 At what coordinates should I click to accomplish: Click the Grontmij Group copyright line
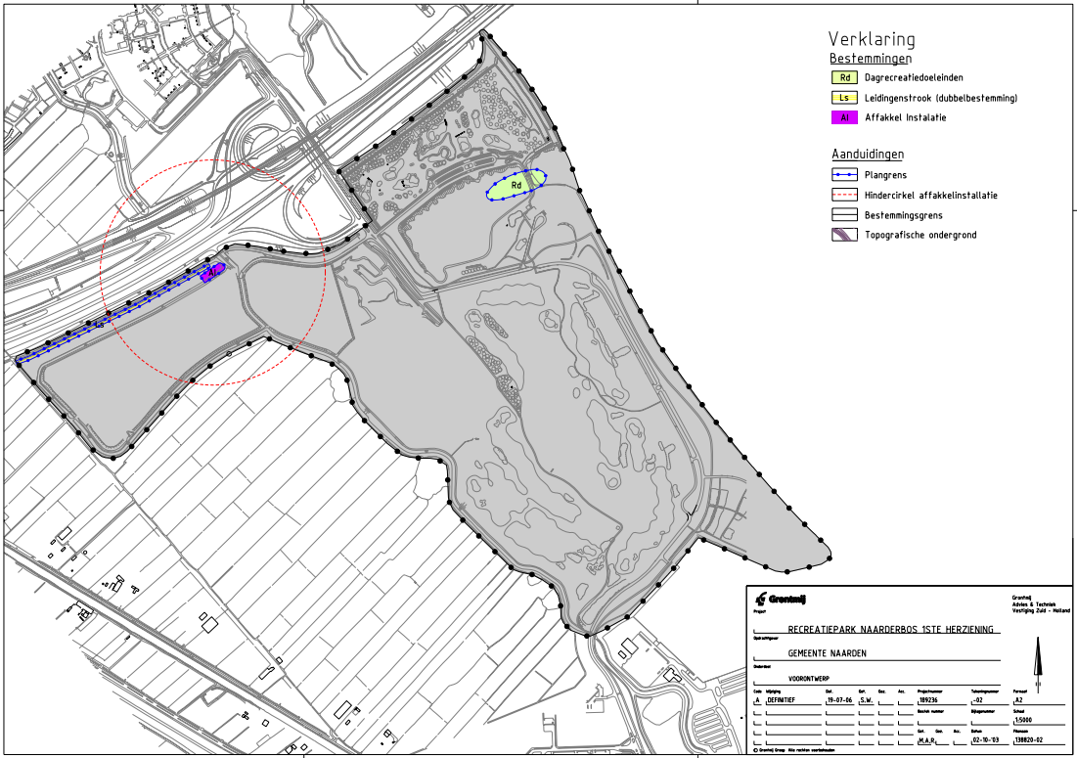click(x=794, y=750)
